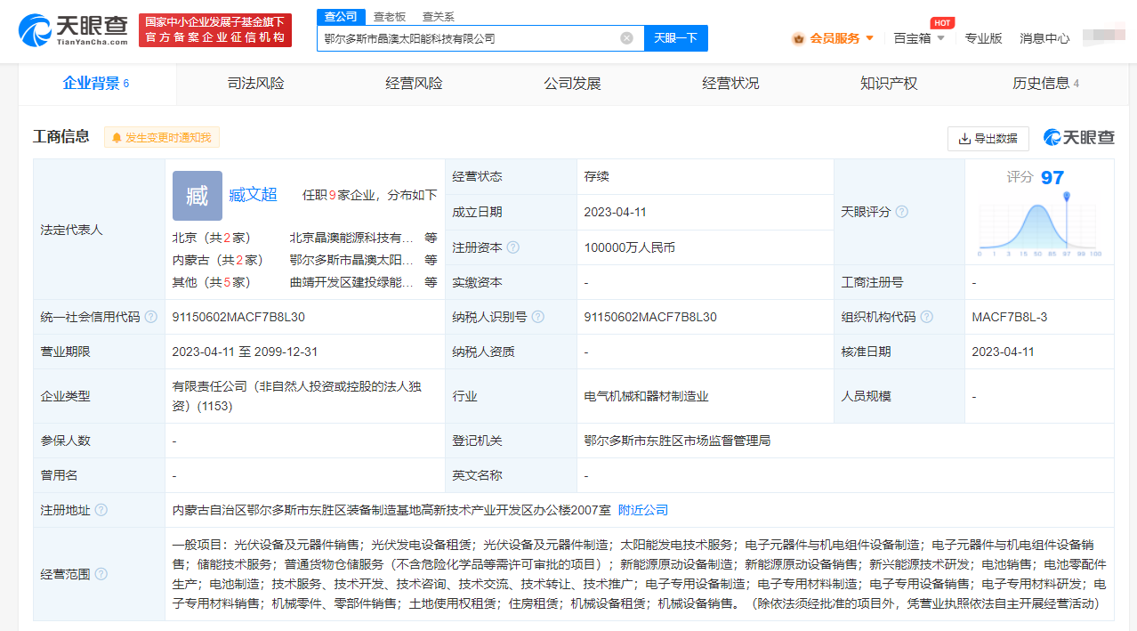Click the official-filing red banner badge
Viewport: 1137px width, 631px height.
[216, 30]
